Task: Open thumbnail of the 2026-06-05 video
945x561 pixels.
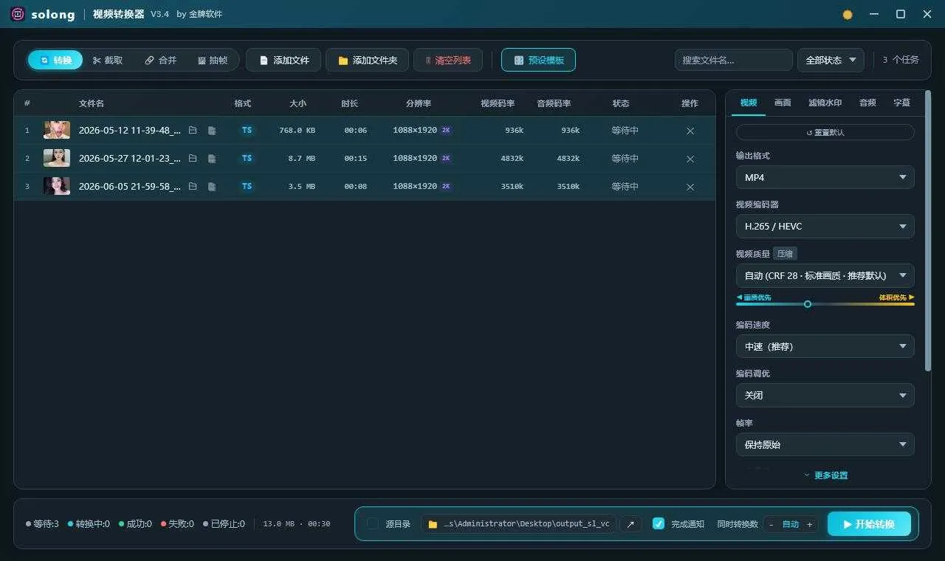Action: click(57, 186)
